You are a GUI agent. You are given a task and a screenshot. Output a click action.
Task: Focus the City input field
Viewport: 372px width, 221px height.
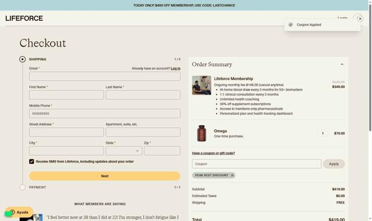66,151
